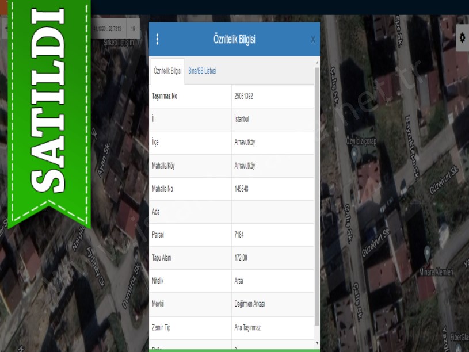The height and width of the screenshot is (352, 469).
Task: Close the Öznitelik Bilgisi panel
Action: pyautogui.click(x=312, y=39)
